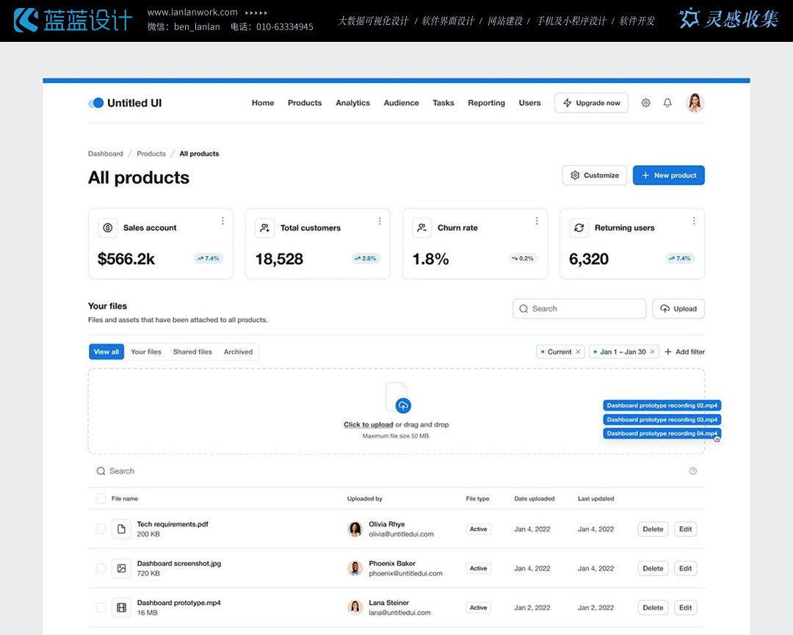The image size is (793, 635).
Task: Open the notifications bell icon
Action: [x=667, y=103]
